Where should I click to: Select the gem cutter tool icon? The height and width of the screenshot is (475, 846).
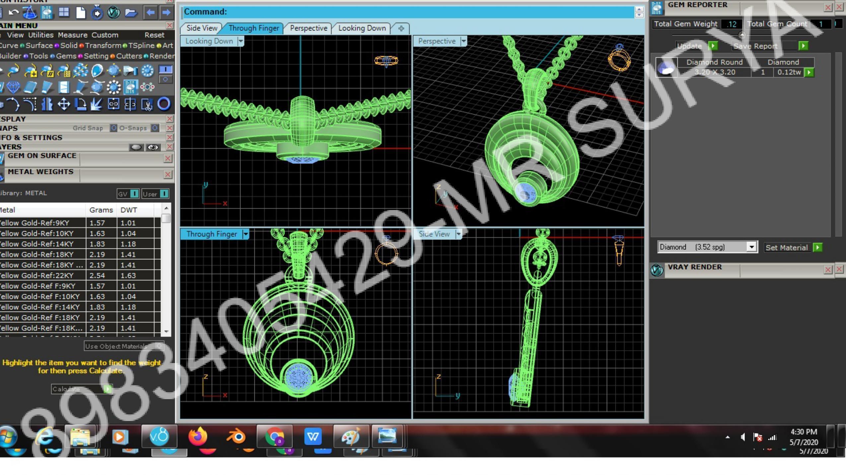pos(130,71)
